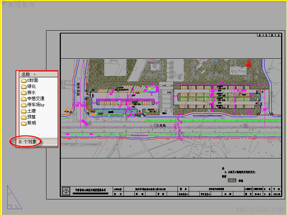Open the 土建 folder icon
Viewport: 288px width, 216px height.
[23, 111]
